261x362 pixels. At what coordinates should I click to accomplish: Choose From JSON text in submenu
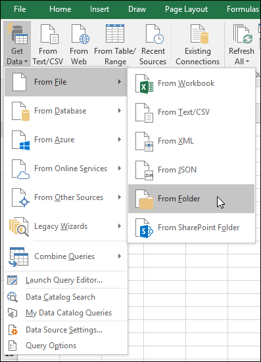coord(178,170)
